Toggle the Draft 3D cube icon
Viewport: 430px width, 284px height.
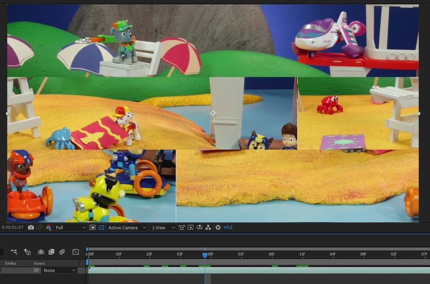click(x=27, y=251)
